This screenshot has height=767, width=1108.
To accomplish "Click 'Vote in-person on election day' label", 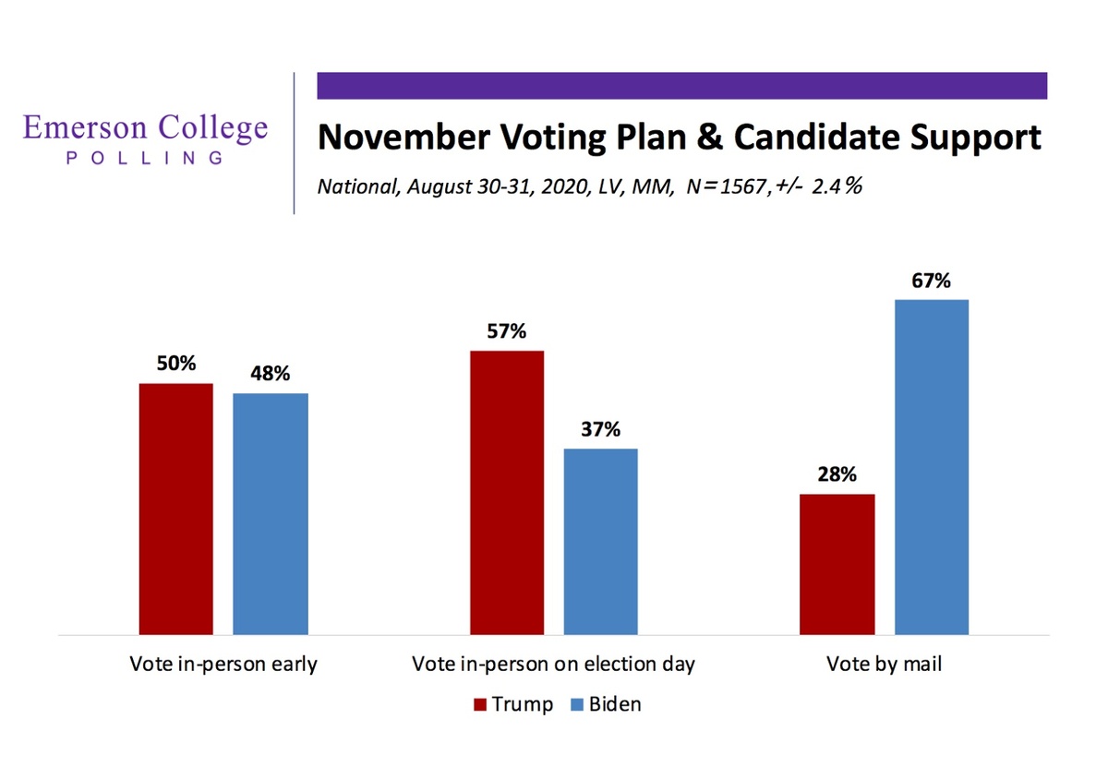I will pos(553,664).
